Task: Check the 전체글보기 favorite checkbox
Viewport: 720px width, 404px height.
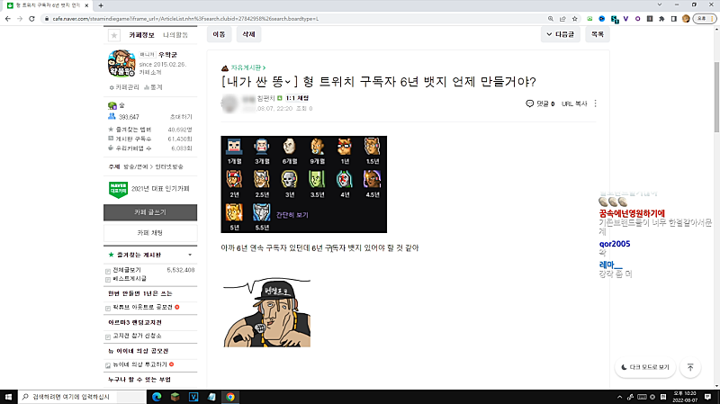Action: pyautogui.click(x=109, y=270)
